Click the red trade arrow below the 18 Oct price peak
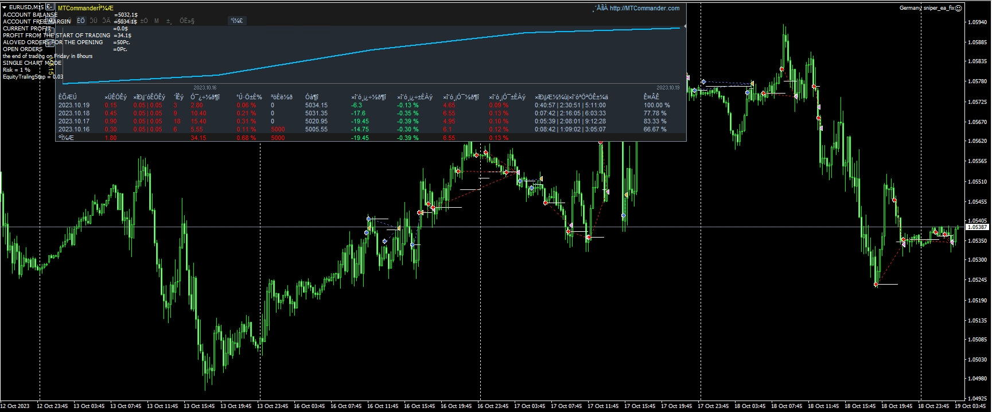Viewport: 992px width, 412px height. pyautogui.click(x=781, y=69)
